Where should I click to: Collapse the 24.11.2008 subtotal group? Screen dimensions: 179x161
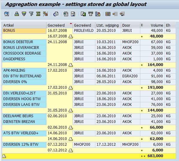click(71, 65)
